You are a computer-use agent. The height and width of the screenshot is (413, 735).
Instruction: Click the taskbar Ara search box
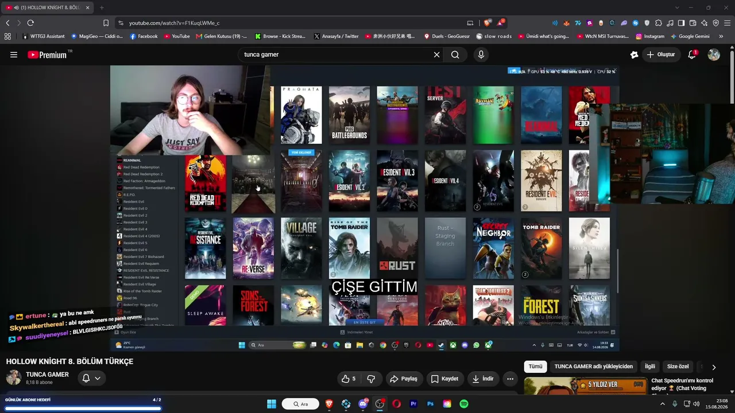coord(300,404)
